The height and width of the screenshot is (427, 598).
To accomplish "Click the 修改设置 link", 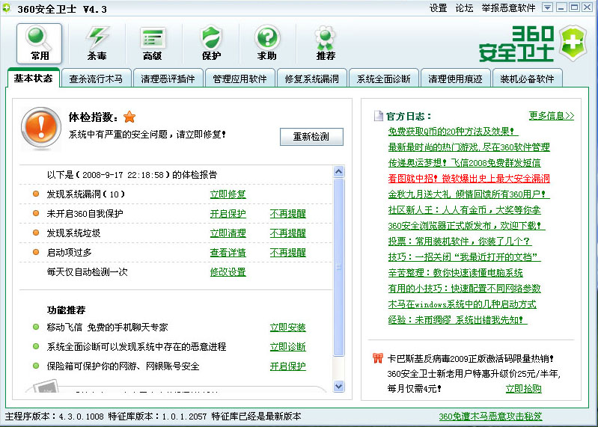I will [x=228, y=272].
